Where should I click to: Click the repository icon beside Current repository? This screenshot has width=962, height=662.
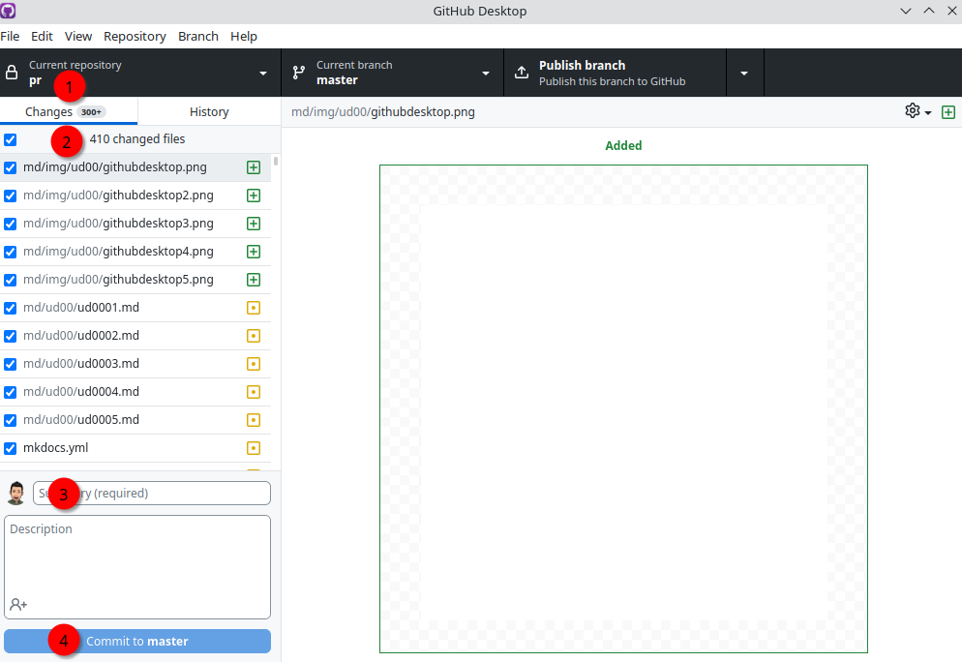(x=12, y=72)
